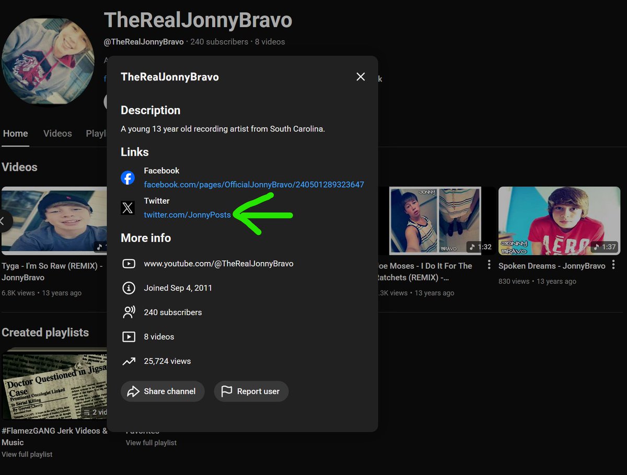The height and width of the screenshot is (475, 627).
Task: Click the Spoken Dreams - JonnyBravo title
Action: click(x=552, y=266)
